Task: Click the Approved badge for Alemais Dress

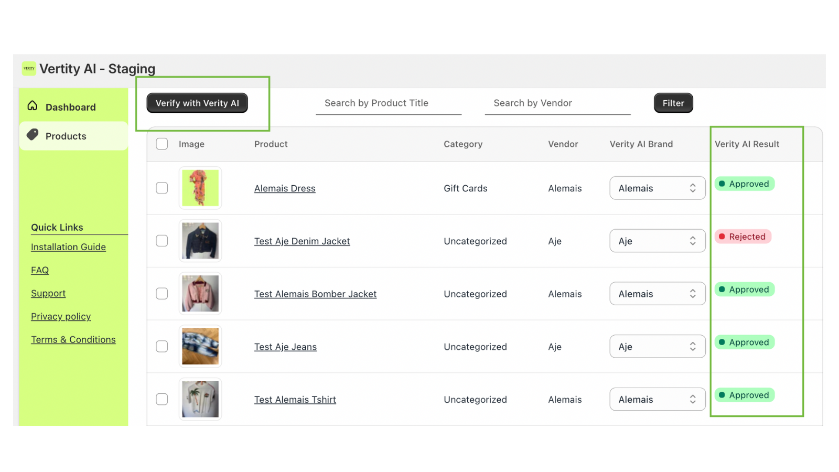Action: click(744, 184)
